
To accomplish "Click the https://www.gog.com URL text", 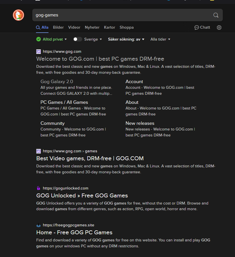I will (x=62, y=52).
